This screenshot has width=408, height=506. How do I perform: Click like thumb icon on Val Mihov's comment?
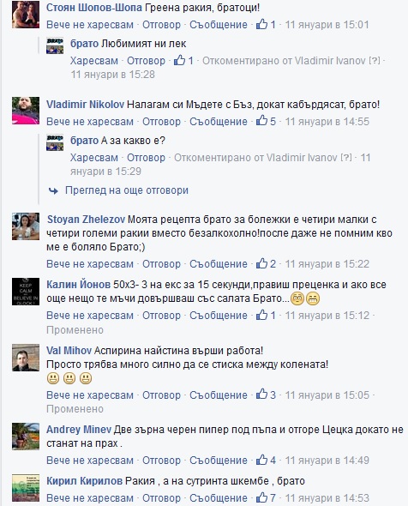click(262, 395)
